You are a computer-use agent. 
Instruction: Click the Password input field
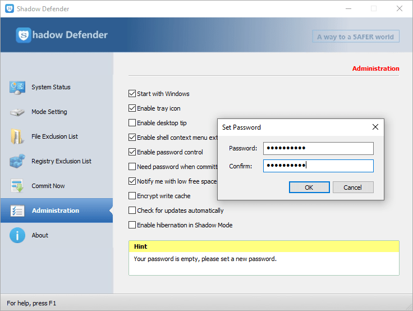click(x=318, y=148)
